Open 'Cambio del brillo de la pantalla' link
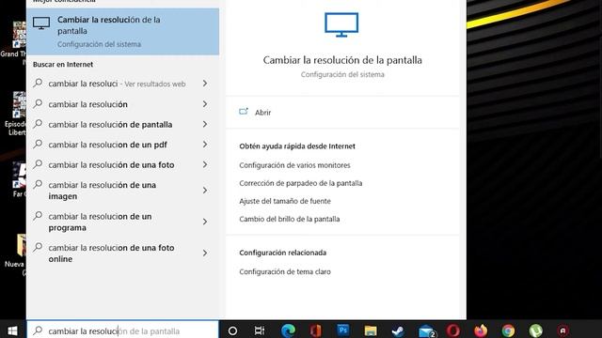The image size is (602, 338). [290, 219]
